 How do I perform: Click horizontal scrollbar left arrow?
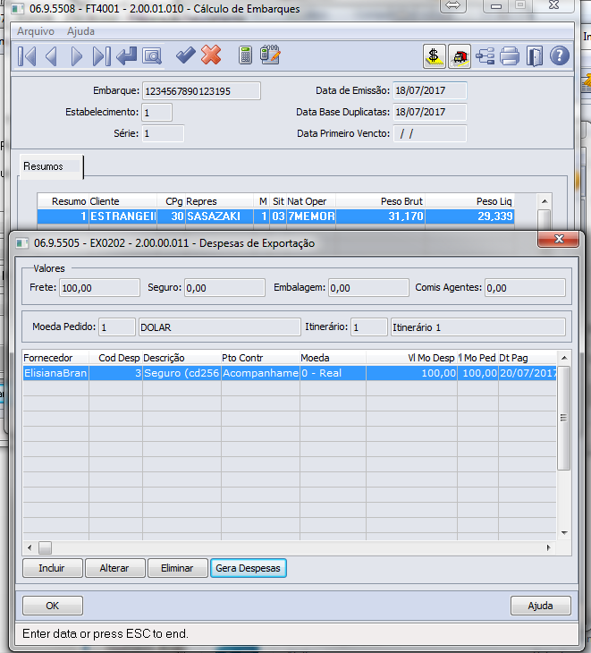point(30,547)
